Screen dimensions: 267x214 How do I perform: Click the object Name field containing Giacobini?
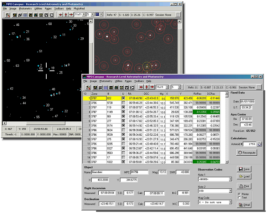pyautogui.click(x=105, y=172)
